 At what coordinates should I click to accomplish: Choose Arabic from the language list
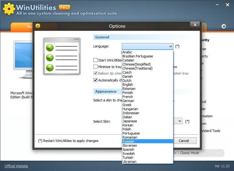coord(147,52)
